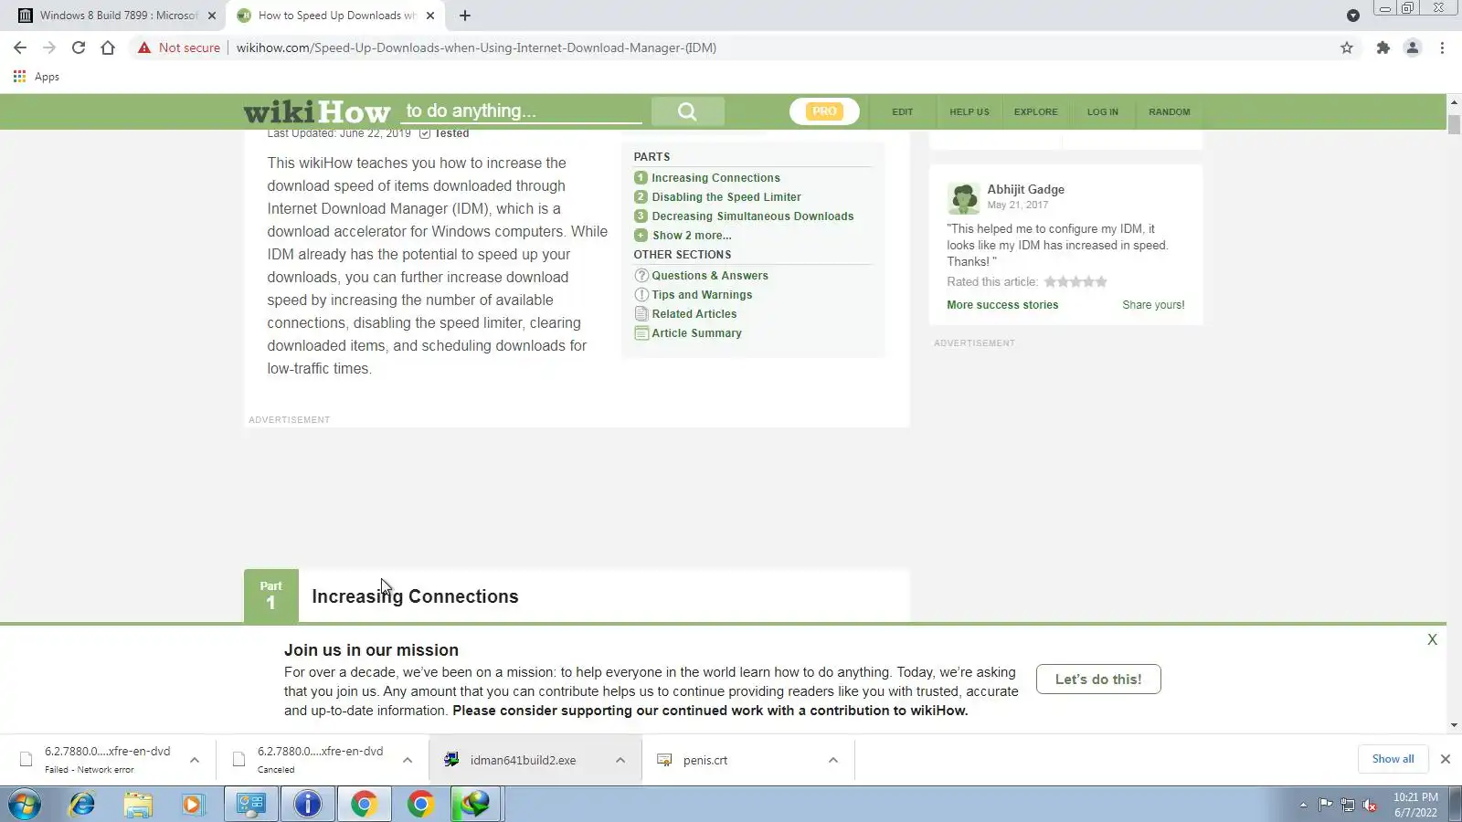This screenshot has height=822, width=1462.
Task: Launch Internet Explorer from taskbar
Action: tap(82, 805)
